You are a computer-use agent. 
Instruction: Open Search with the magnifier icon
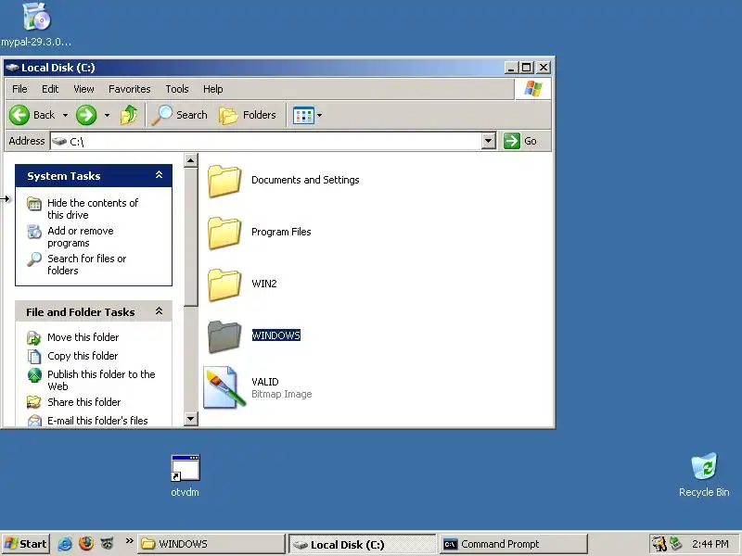pyautogui.click(x=179, y=115)
